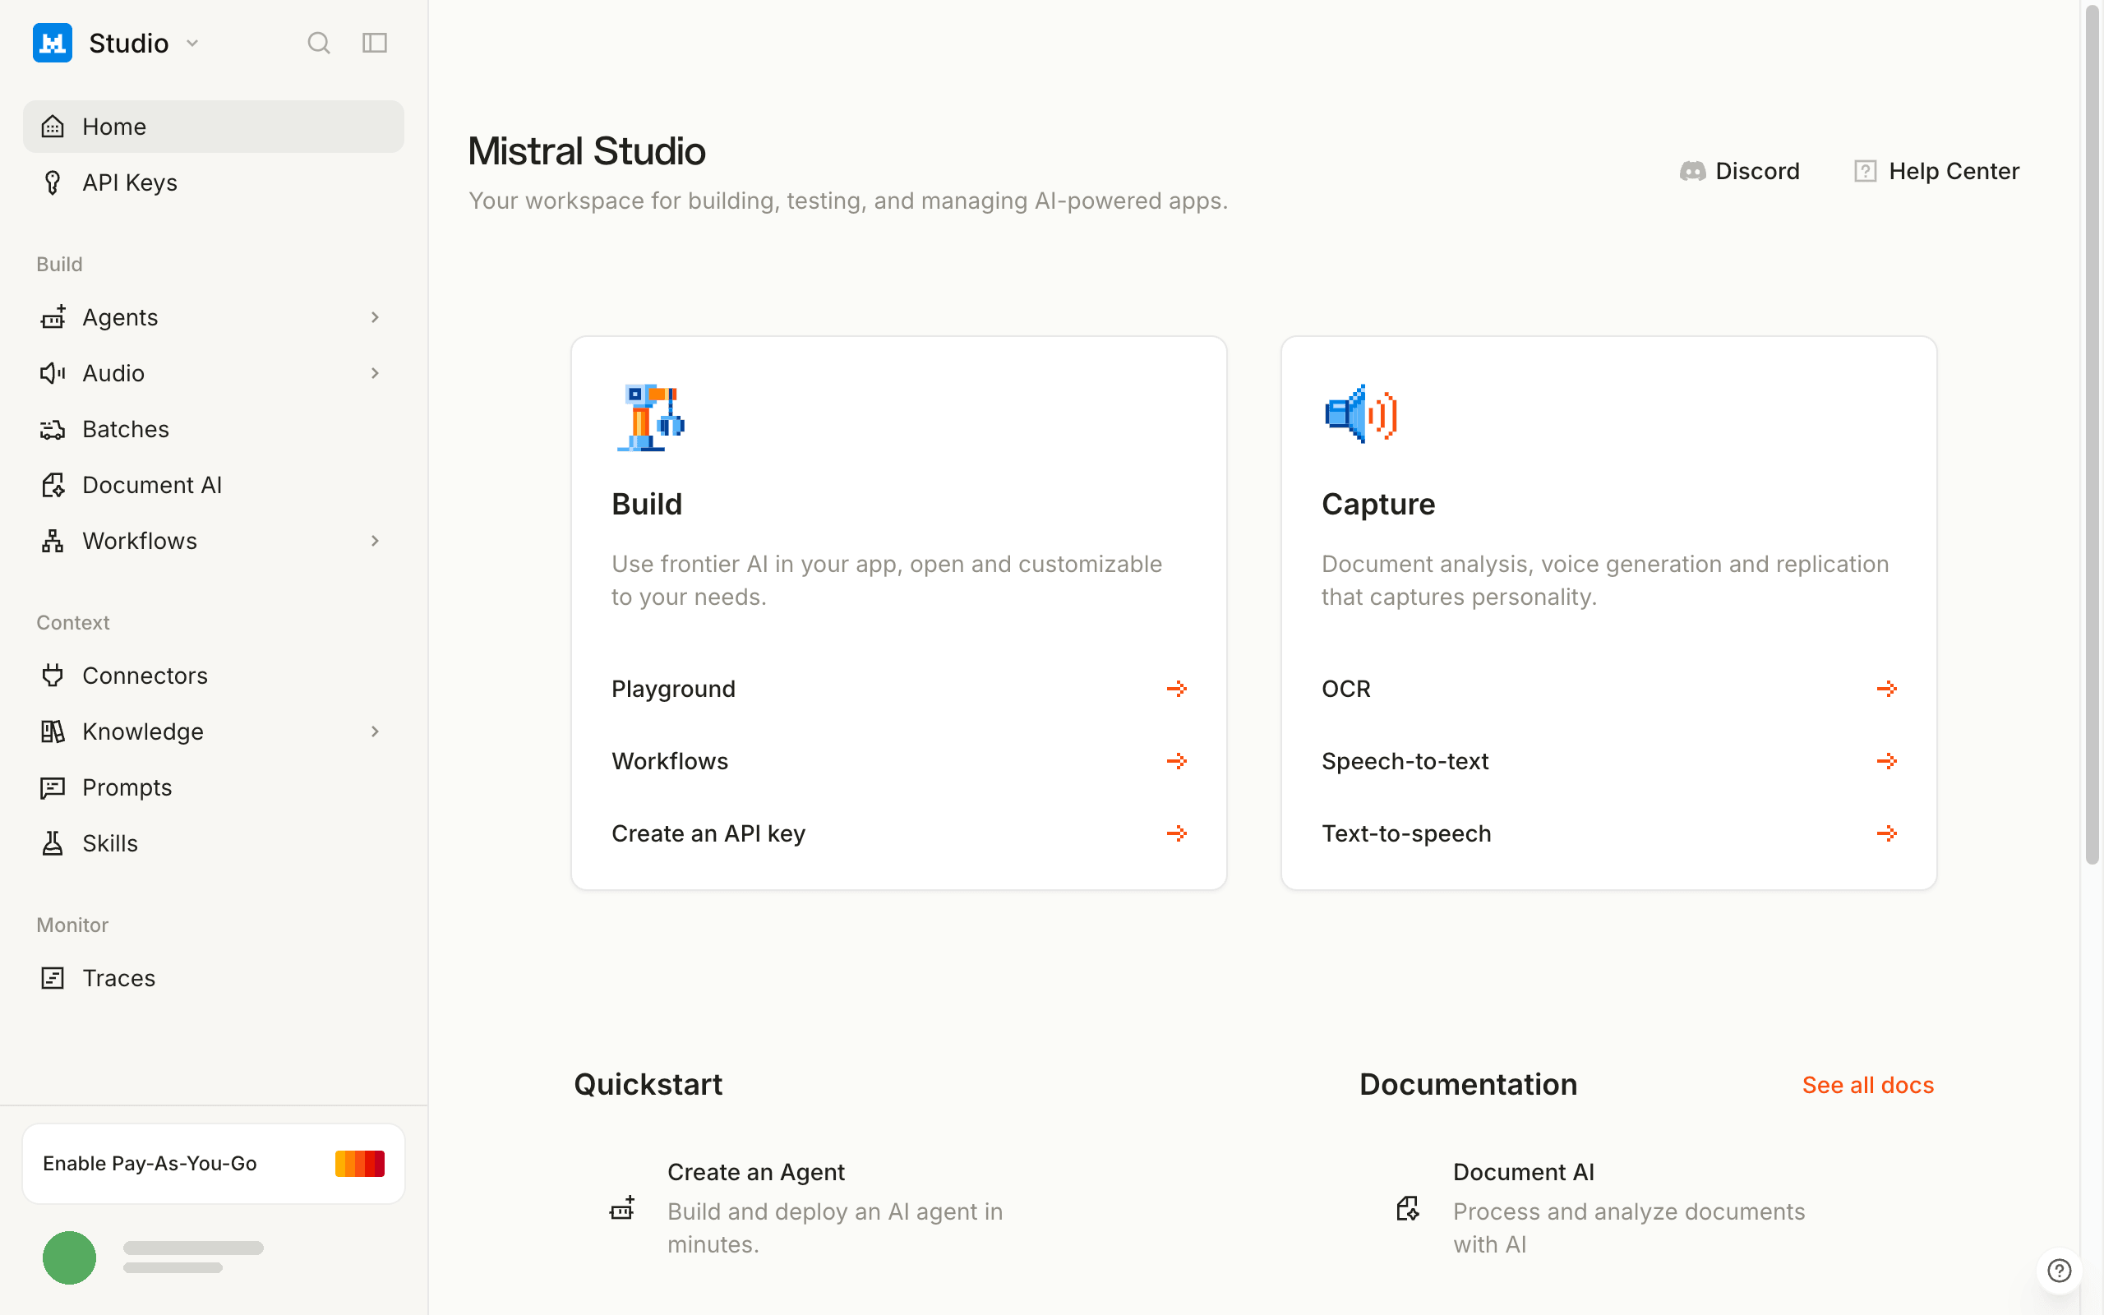Click the Agents robot icon in sidebar
This screenshot has width=2104, height=1315.
pos(53,317)
